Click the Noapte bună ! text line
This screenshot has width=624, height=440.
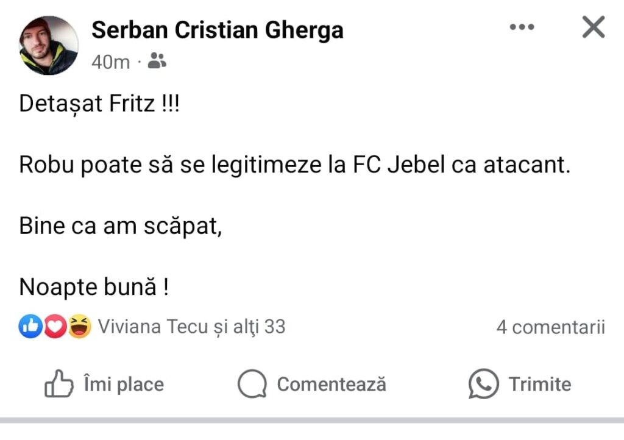[94, 288]
